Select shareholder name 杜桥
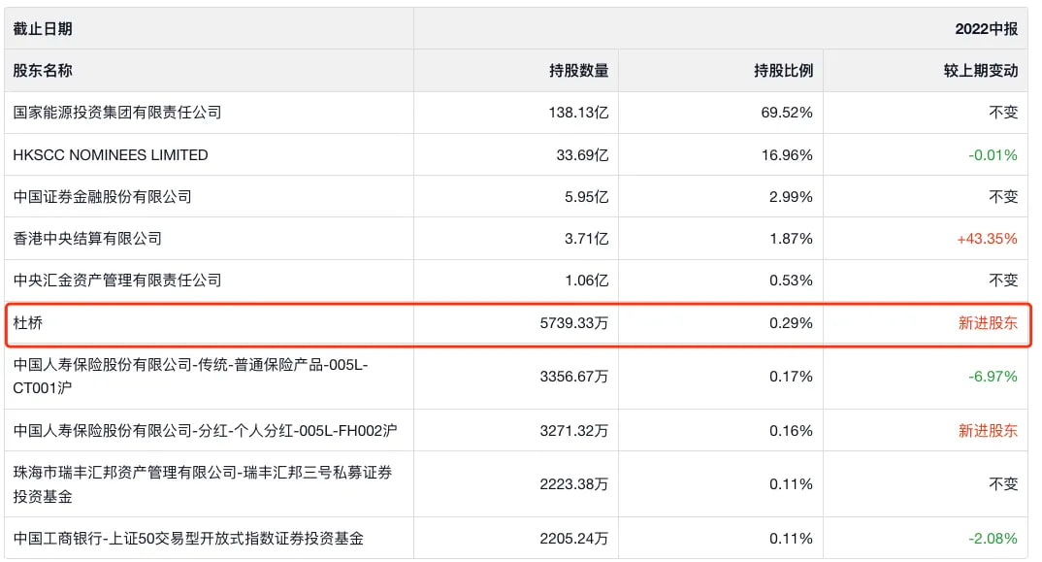1042x562 pixels. tap(28, 323)
